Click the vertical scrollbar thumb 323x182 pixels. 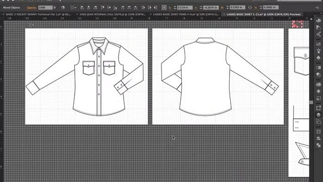311,102
